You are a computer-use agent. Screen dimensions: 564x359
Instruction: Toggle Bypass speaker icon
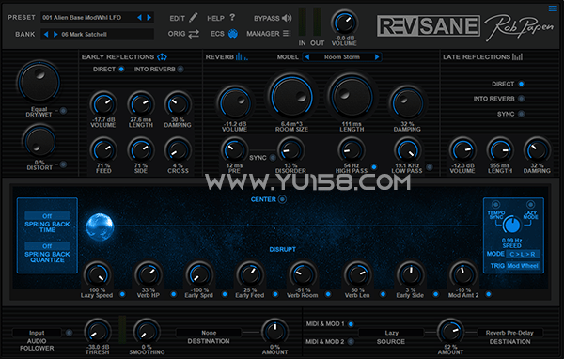point(287,18)
